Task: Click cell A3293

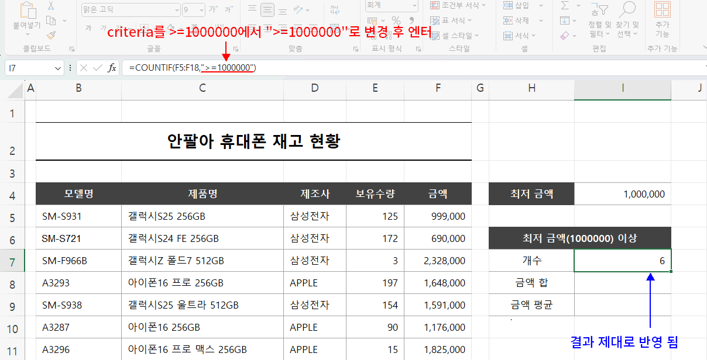Action: point(78,283)
